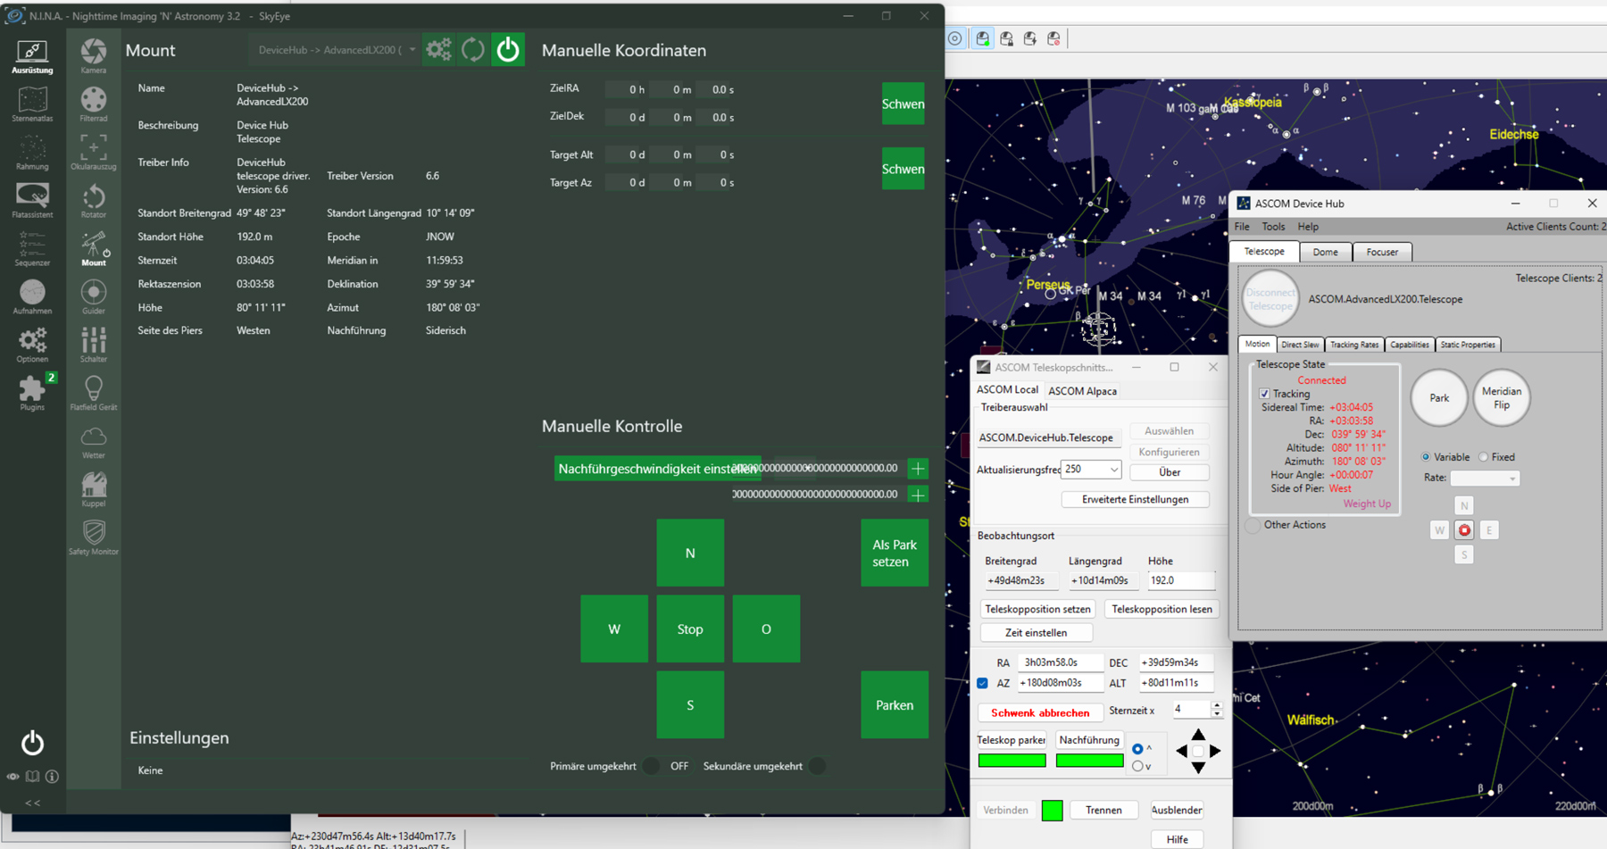Click SkyEye dome with lightning bolt icon
This screenshot has width=1607, height=849.
click(x=1030, y=38)
